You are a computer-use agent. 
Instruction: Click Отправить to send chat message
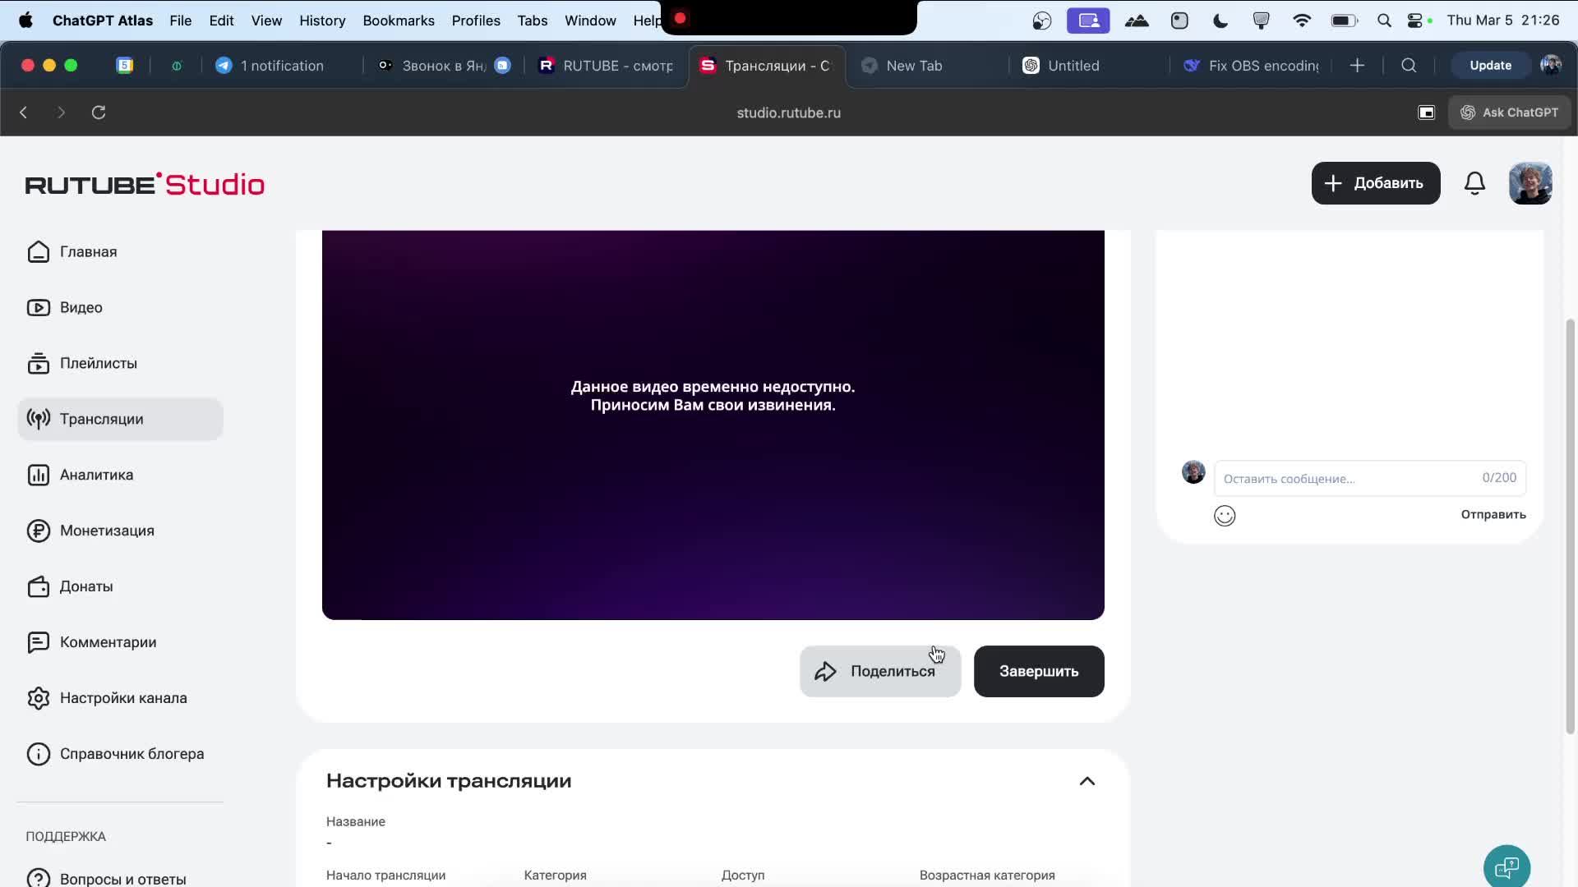tap(1493, 515)
